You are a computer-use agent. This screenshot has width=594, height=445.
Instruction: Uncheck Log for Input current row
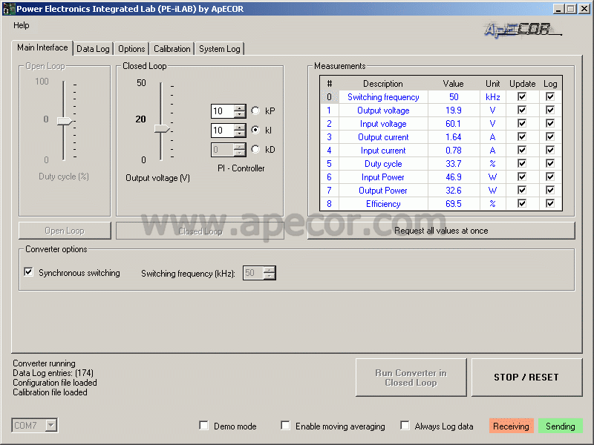(550, 150)
